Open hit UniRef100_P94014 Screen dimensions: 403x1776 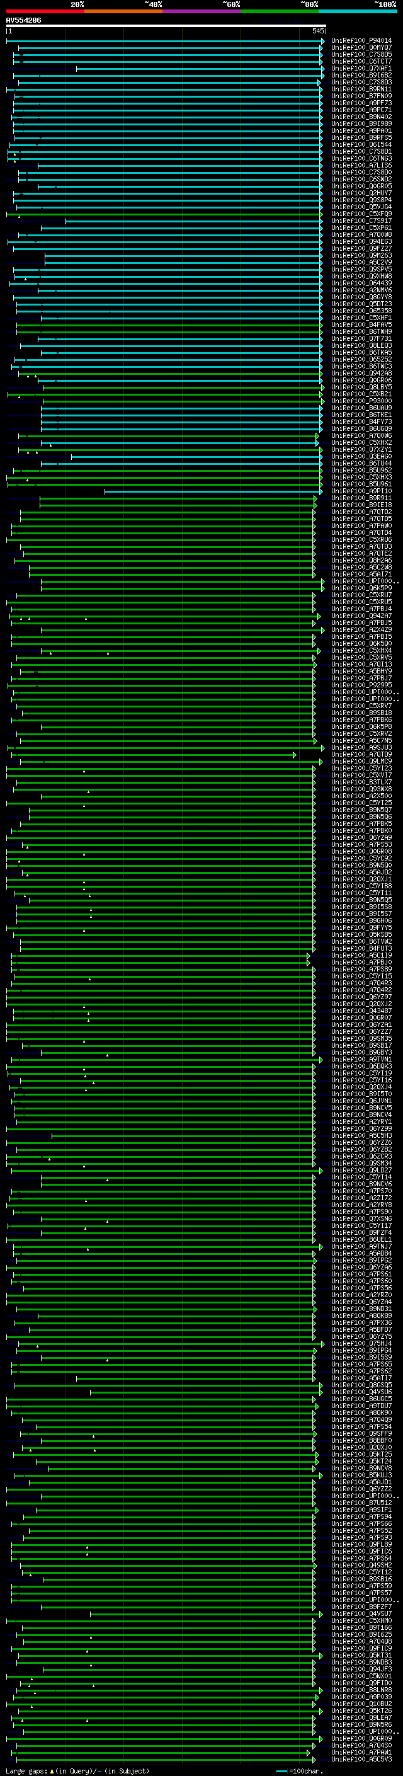coord(361,41)
